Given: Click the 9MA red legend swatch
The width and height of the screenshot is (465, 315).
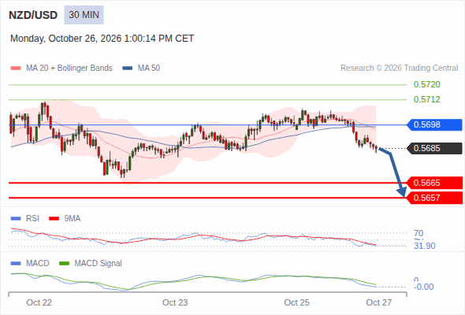Looking at the screenshot, I should click(x=54, y=219).
